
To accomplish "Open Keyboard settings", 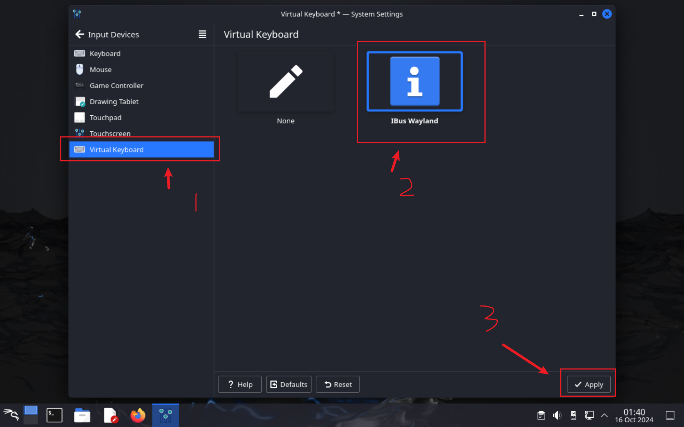I will 142,54.
